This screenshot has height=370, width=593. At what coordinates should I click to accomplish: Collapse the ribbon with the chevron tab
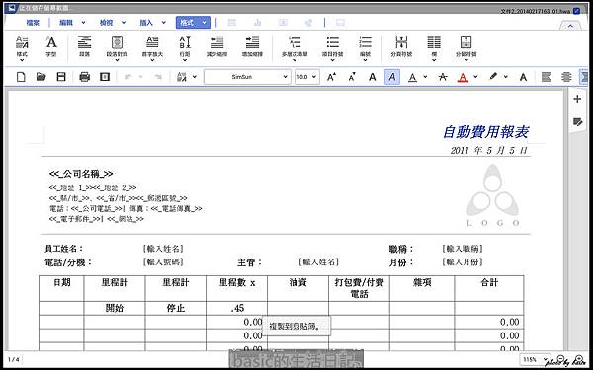coord(570,26)
